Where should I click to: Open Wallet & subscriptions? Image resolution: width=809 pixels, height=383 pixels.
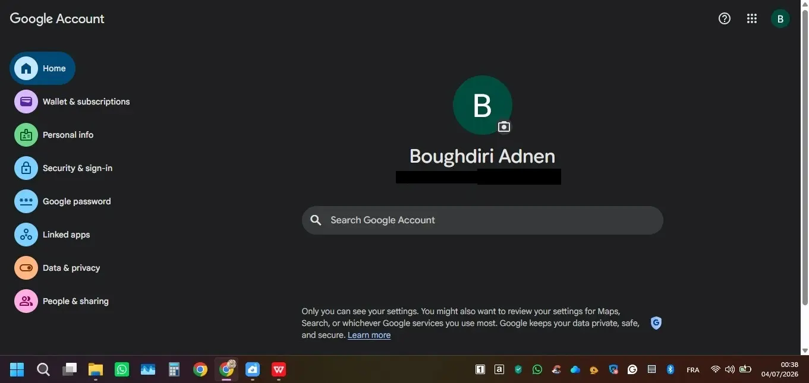[x=72, y=102]
